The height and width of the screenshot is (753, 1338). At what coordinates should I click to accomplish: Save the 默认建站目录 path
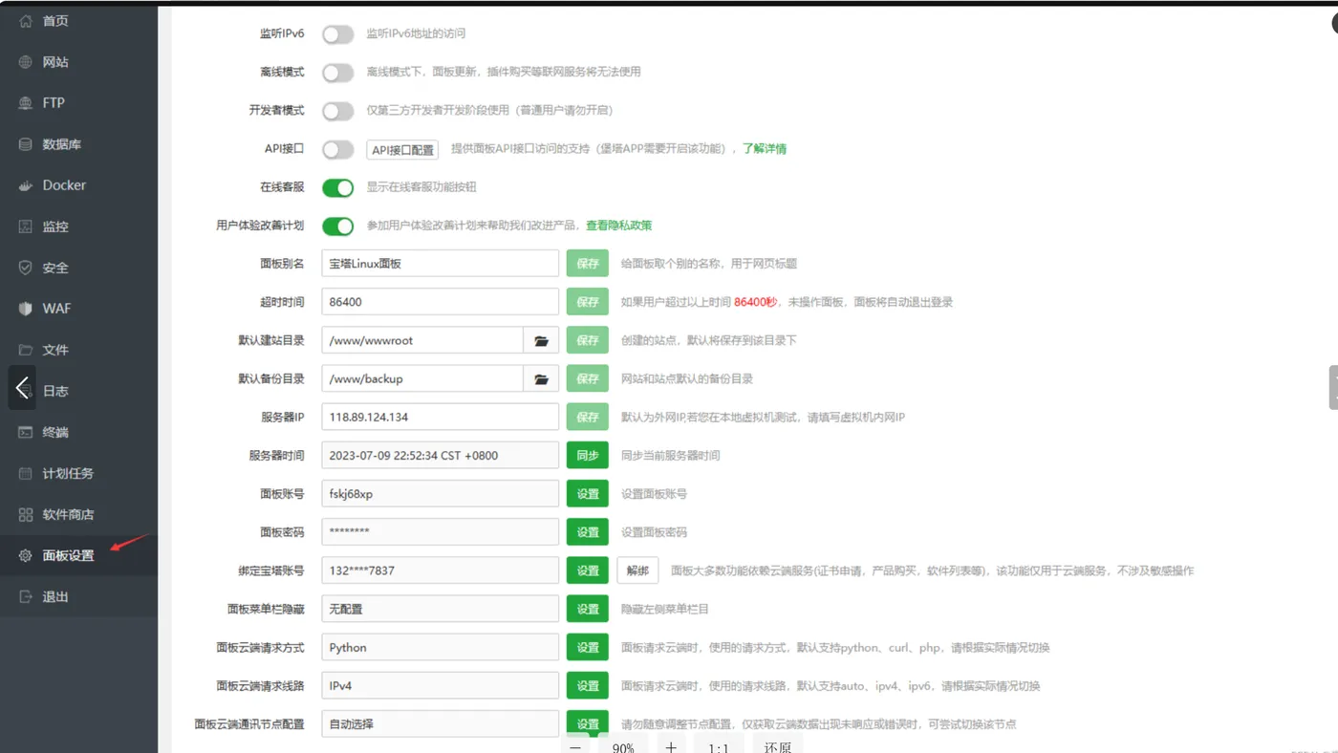[x=588, y=340]
